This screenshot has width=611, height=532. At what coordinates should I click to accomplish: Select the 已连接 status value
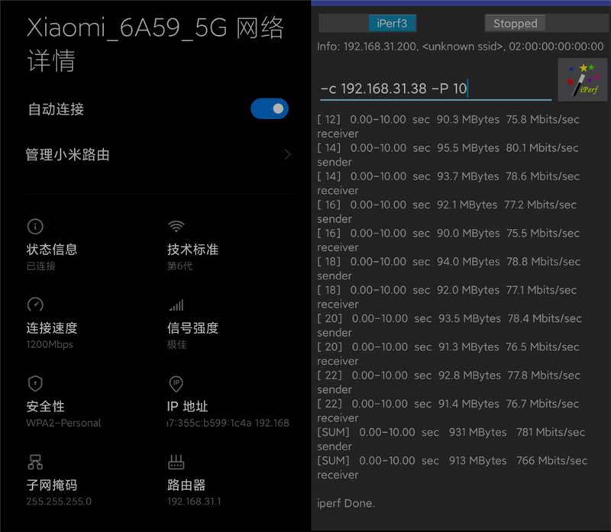[x=41, y=266]
